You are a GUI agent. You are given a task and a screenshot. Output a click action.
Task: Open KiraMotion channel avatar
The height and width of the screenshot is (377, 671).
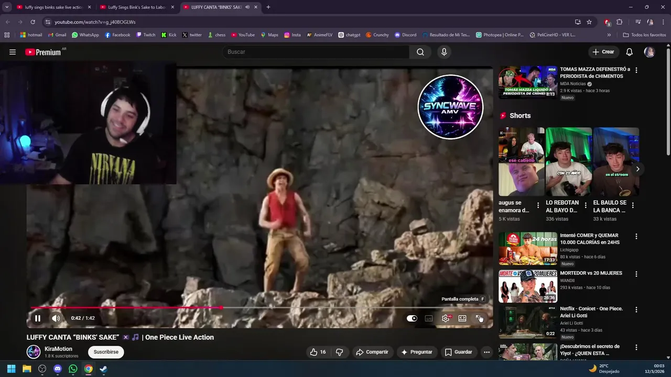34,352
